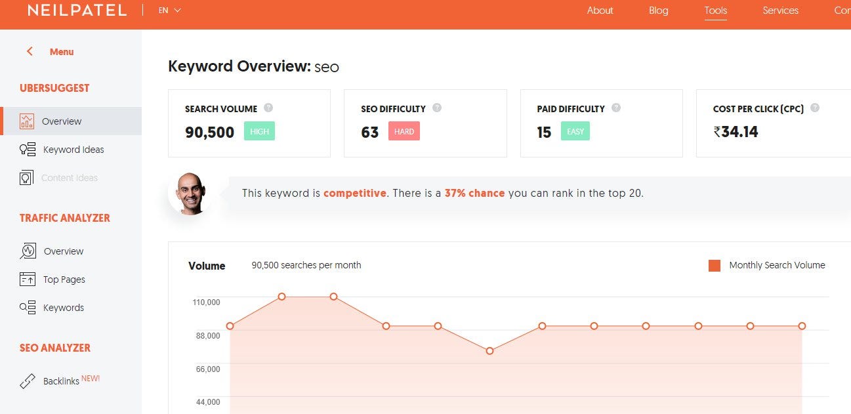Click the Traffic Analyzer Overview icon

click(x=28, y=251)
